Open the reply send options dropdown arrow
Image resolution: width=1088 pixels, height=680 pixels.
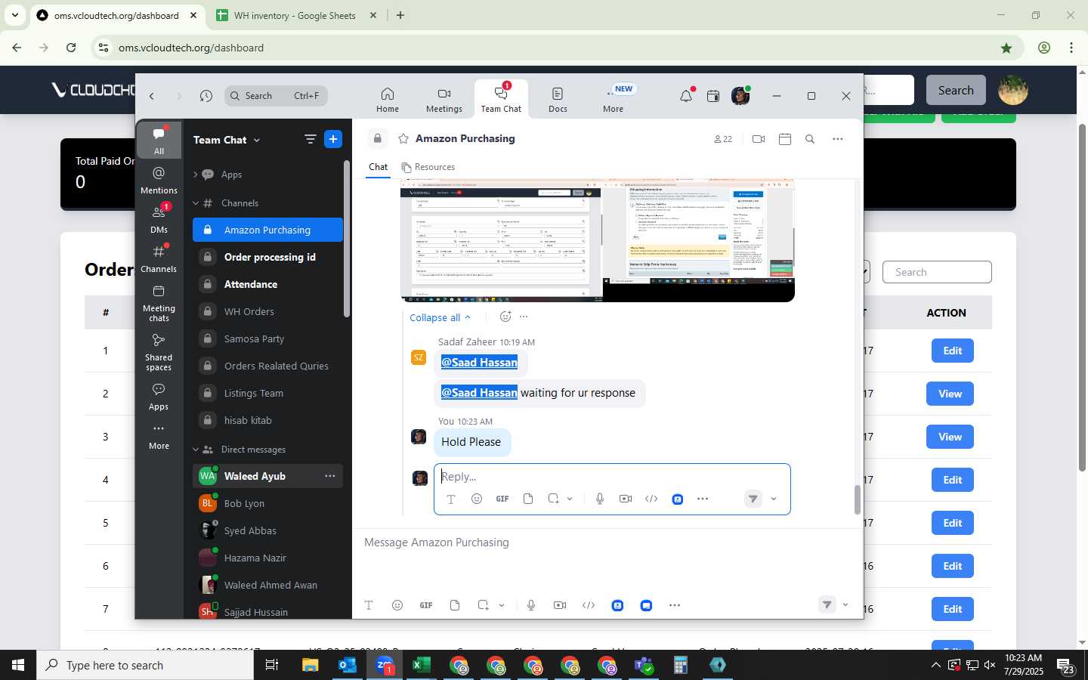pos(774,499)
